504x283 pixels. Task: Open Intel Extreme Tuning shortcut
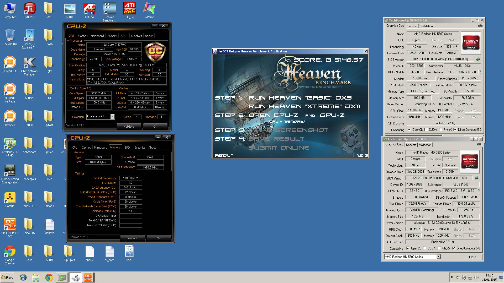30,39
